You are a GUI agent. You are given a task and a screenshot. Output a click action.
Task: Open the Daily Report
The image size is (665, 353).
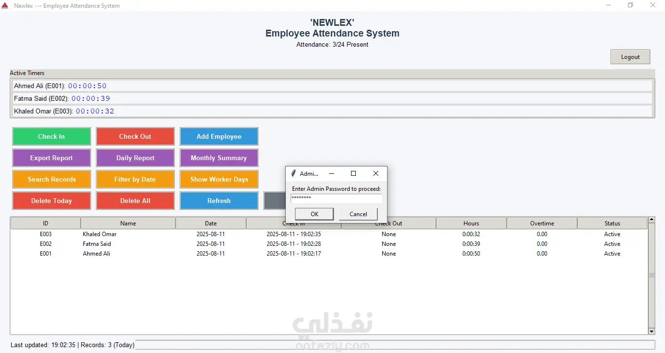click(x=135, y=158)
